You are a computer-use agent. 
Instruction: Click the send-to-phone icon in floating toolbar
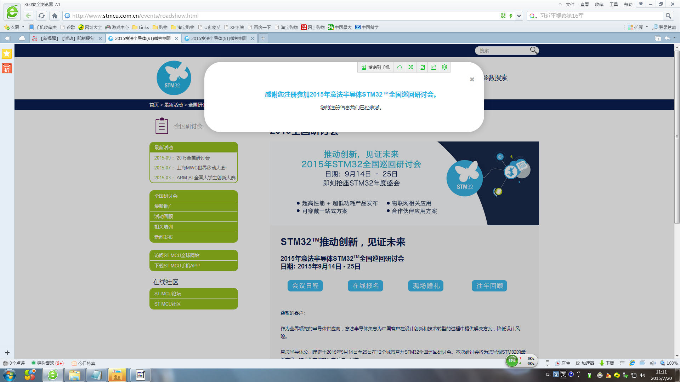[x=375, y=67]
